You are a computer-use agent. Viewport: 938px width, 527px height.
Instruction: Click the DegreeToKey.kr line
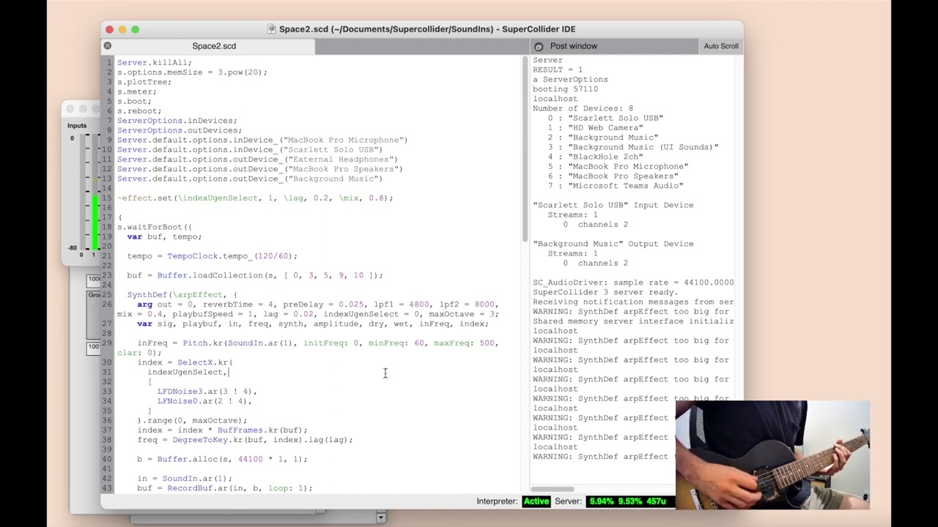pyautogui.click(x=245, y=440)
